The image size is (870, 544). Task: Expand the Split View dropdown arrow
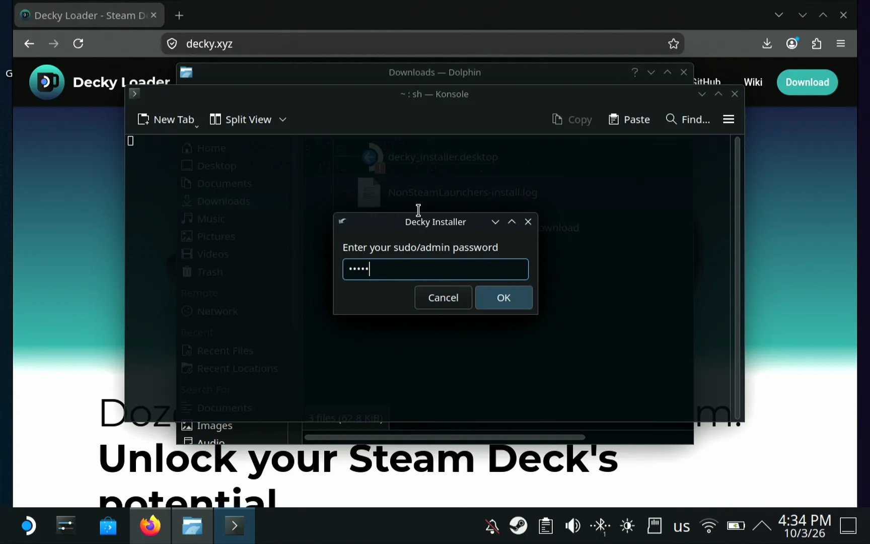(283, 119)
